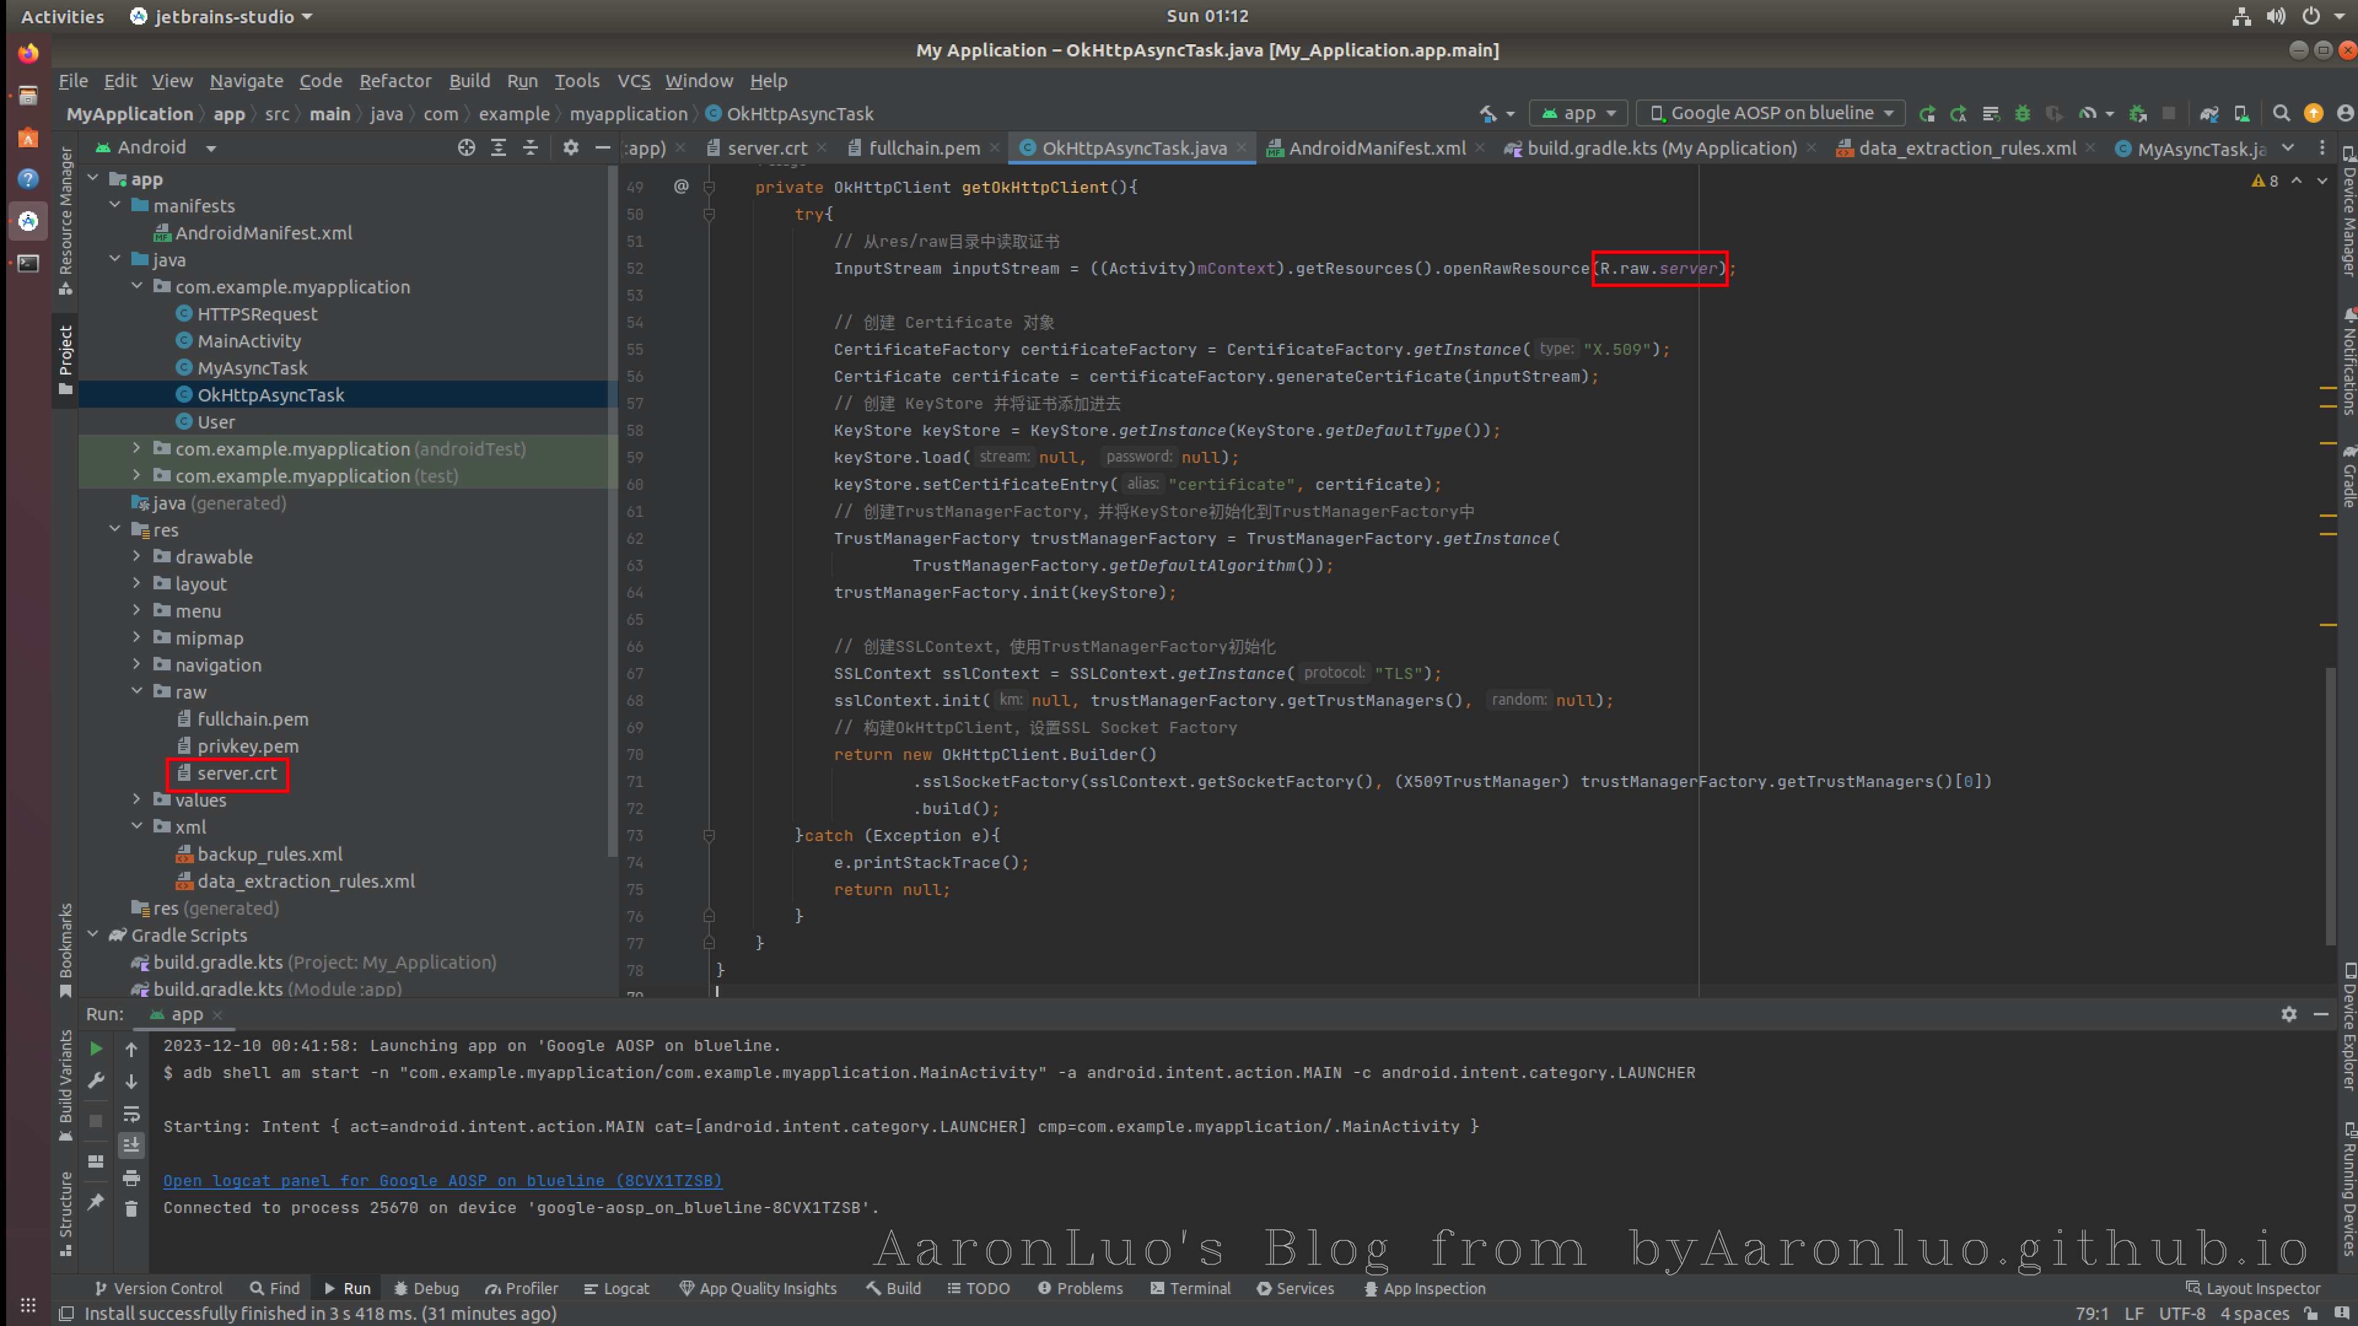Click the Sync Project with Gradle Files icon
Viewport: 2358px width, 1326px height.
[2209, 114]
